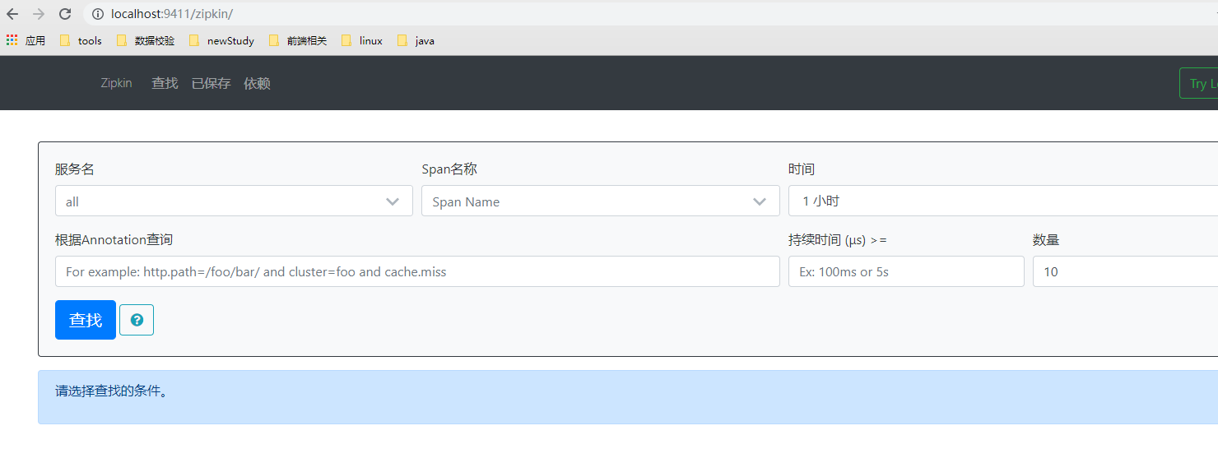
Task: Click the 时间 field label
Action: pos(802,169)
